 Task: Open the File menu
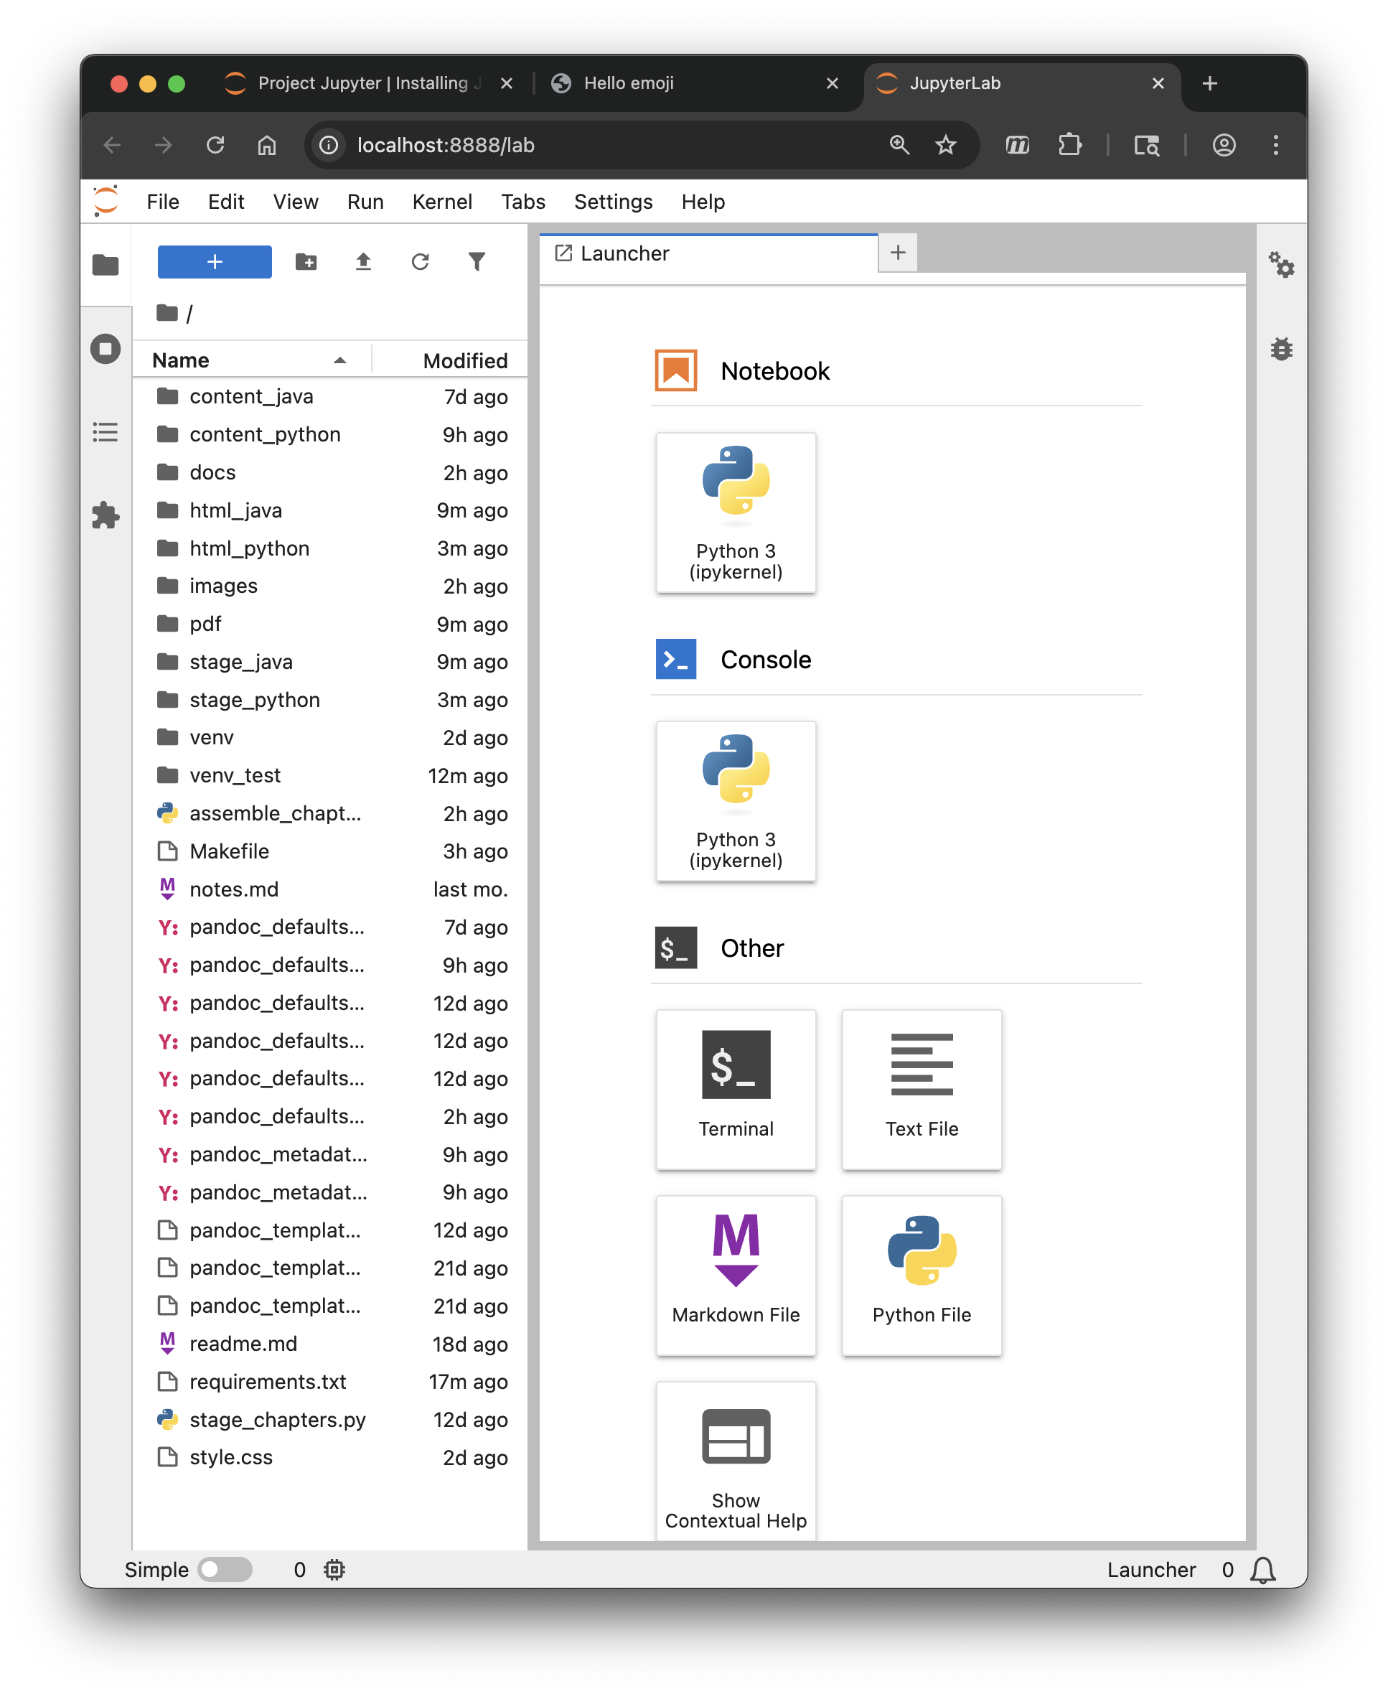click(162, 202)
